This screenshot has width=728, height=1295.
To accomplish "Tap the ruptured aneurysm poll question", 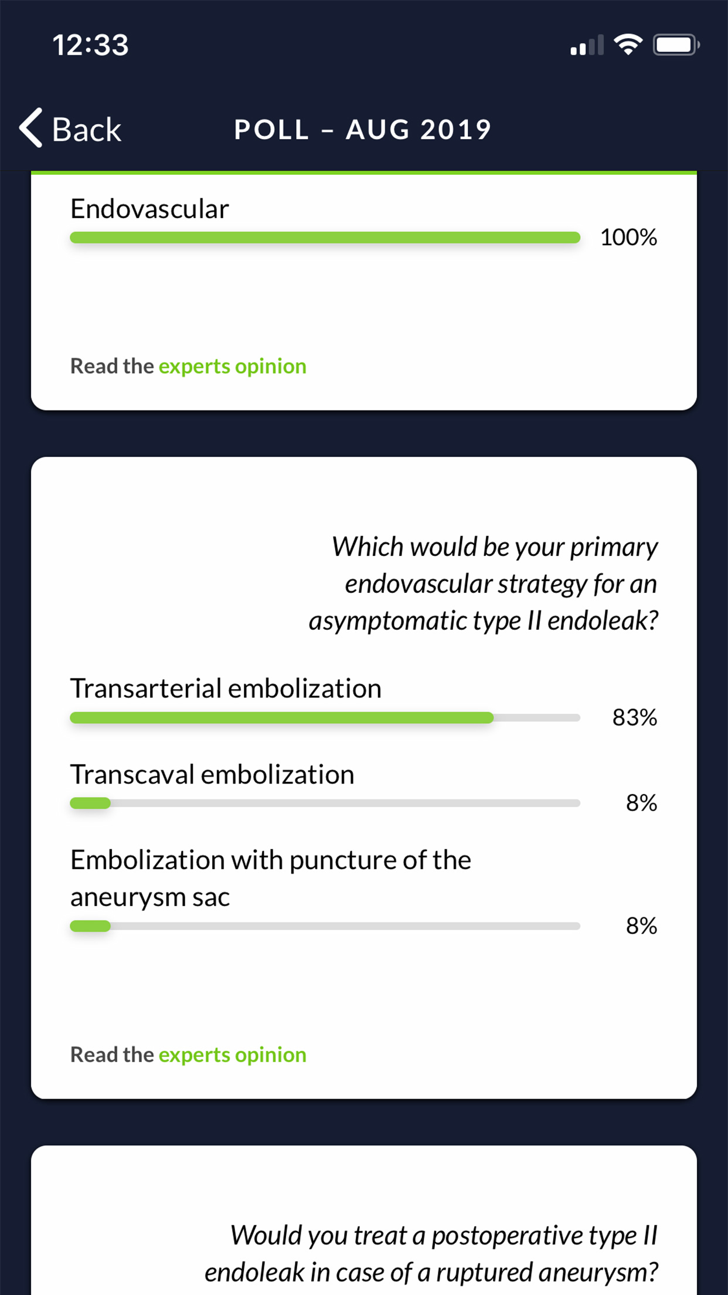I will 431,1253.
